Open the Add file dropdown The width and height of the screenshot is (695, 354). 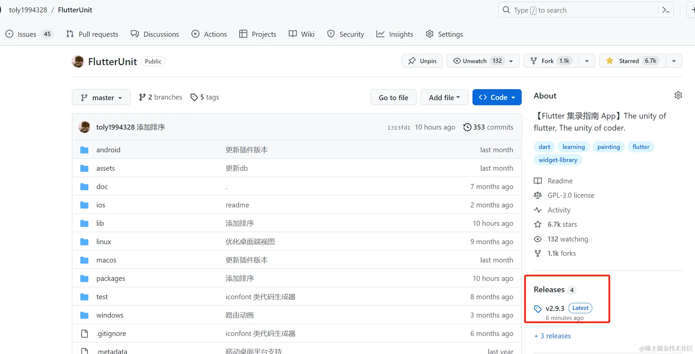444,97
